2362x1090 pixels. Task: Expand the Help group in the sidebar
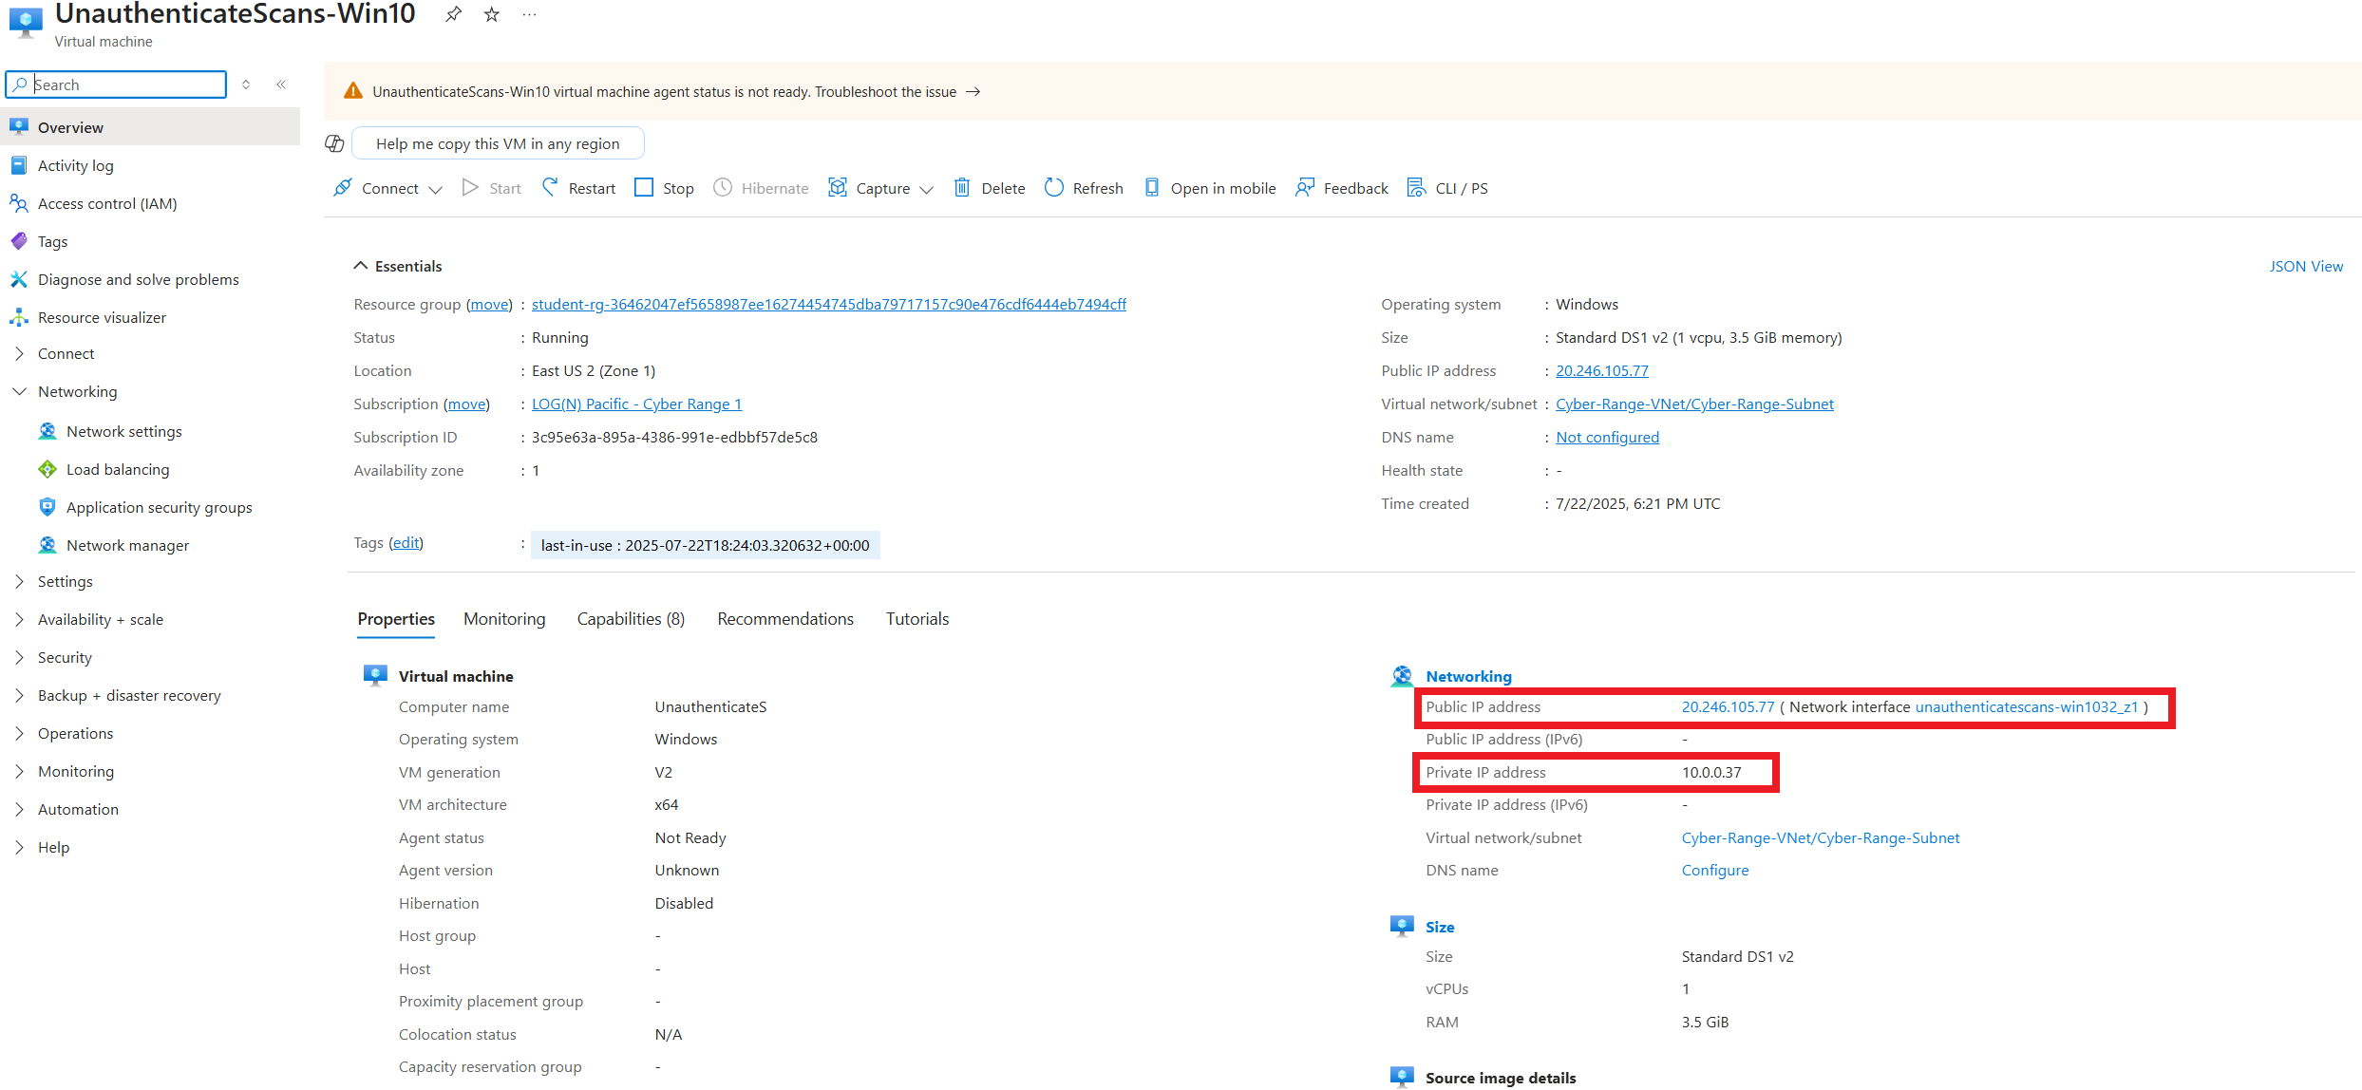point(19,847)
